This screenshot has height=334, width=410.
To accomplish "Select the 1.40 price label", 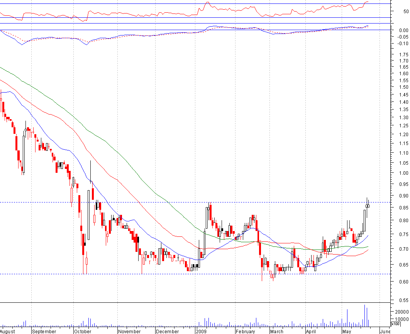I will point(404,102).
